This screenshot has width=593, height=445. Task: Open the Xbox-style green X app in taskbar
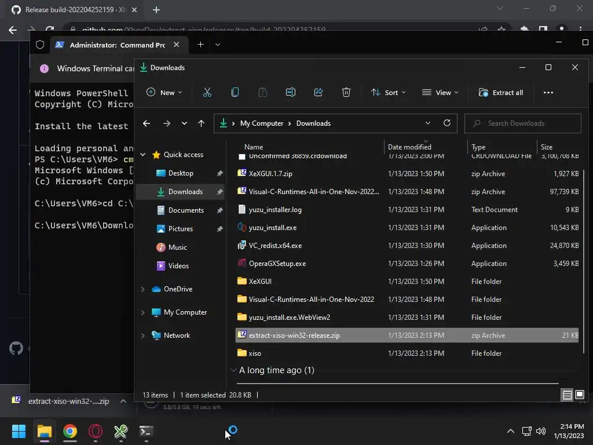tap(120, 431)
